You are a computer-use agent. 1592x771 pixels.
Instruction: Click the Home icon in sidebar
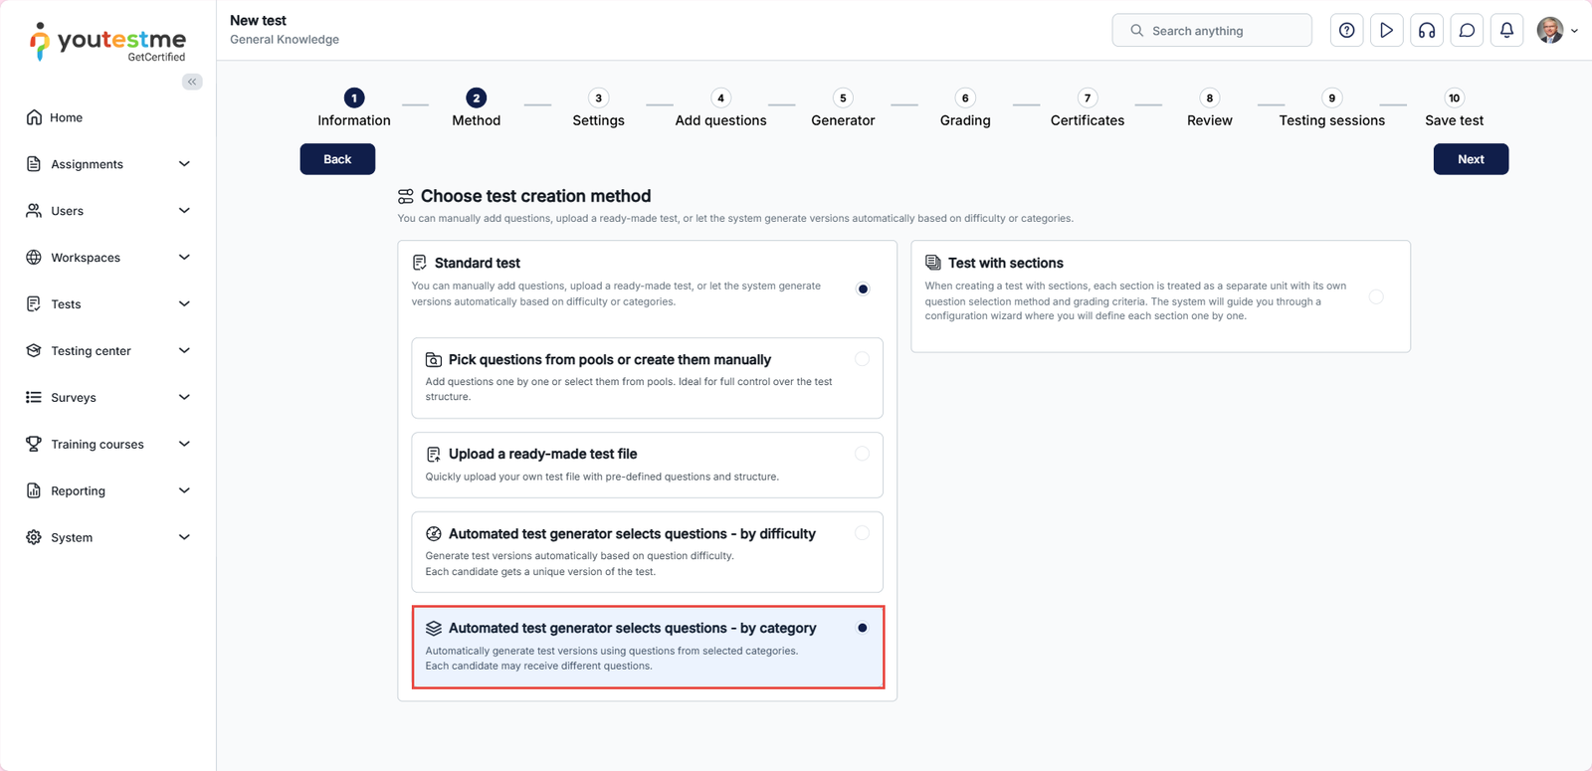pos(34,117)
